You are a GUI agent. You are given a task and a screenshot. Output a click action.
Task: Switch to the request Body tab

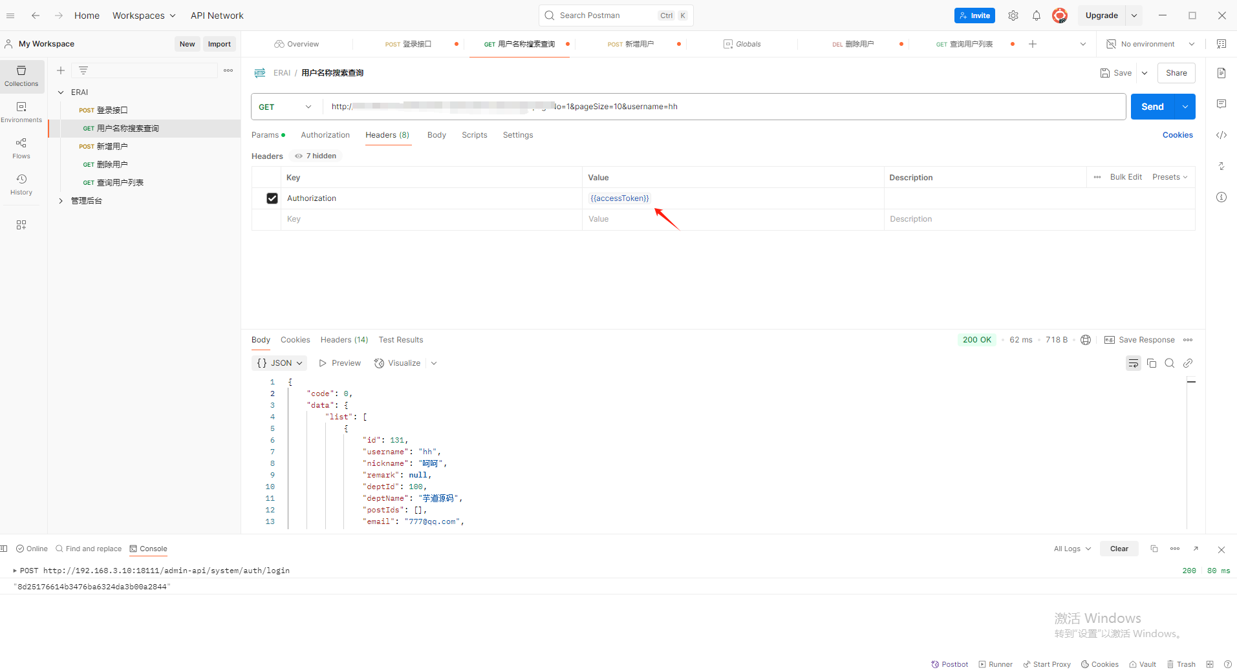point(436,134)
